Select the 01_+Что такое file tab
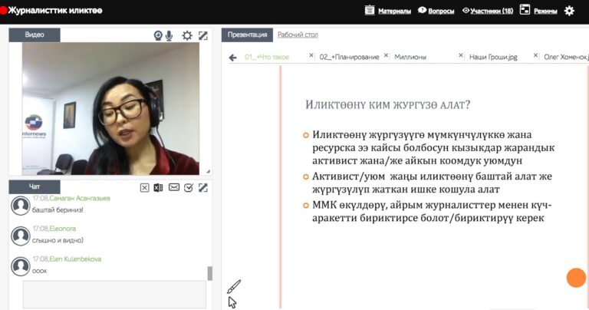Viewport: 589px width, 310px height. click(267, 57)
